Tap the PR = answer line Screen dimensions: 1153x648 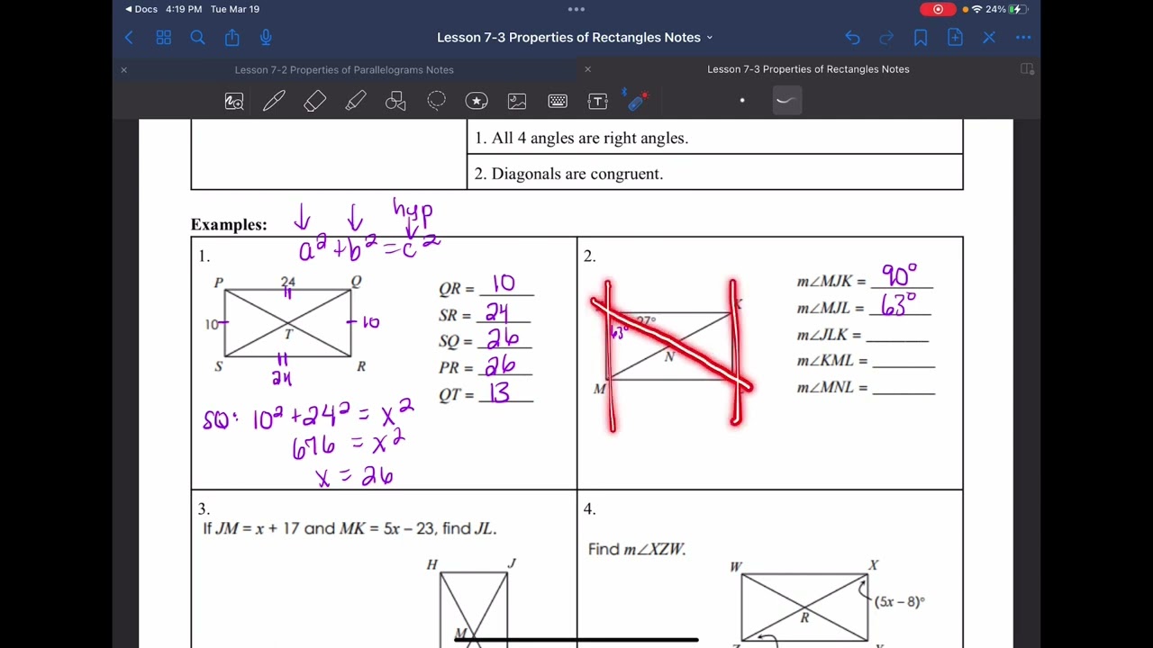(x=506, y=365)
